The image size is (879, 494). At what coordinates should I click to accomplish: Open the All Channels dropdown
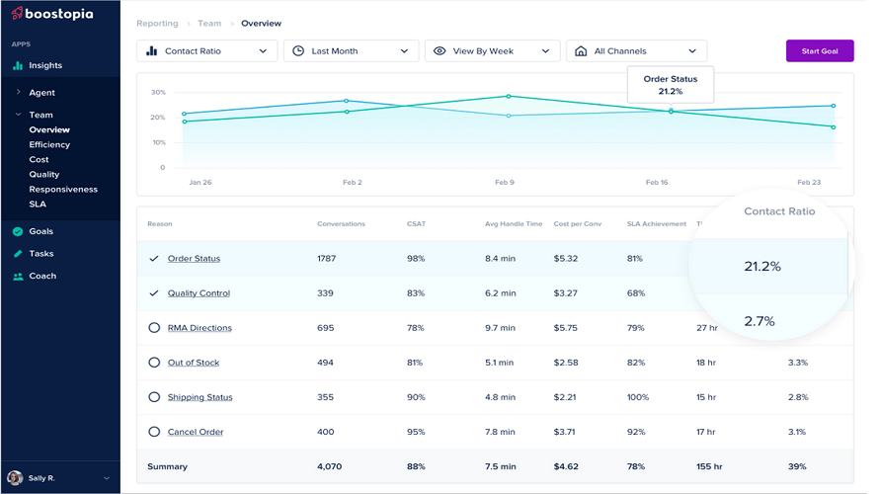point(636,51)
